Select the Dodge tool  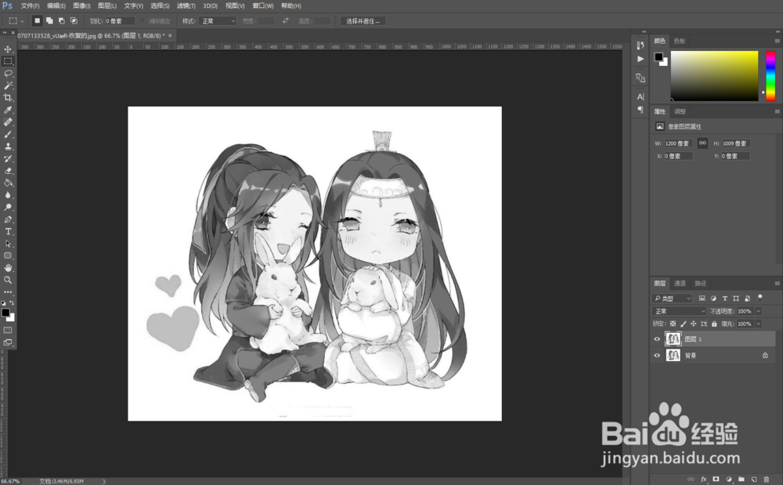pos(8,208)
